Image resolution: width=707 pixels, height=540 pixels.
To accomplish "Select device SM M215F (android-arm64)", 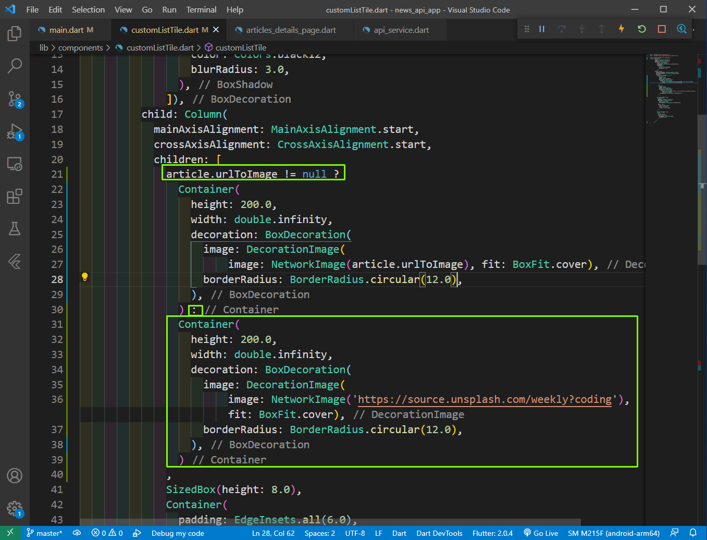I will point(614,533).
